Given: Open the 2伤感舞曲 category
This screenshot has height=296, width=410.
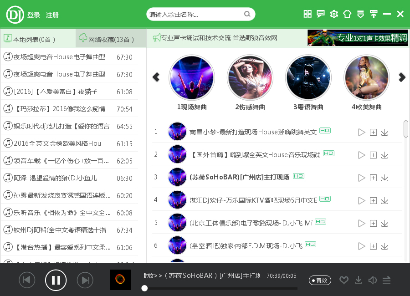Looking at the screenshot, I should pyautogui.click(x=250, y=77).
